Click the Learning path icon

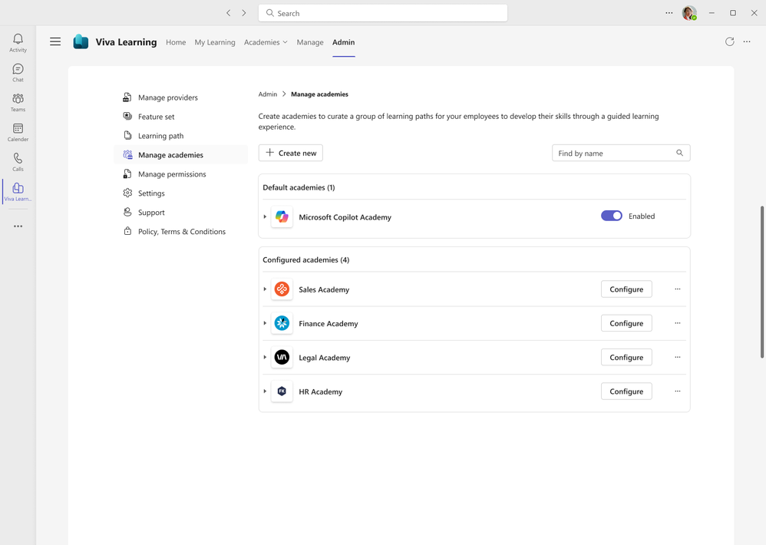click(127, 135)
